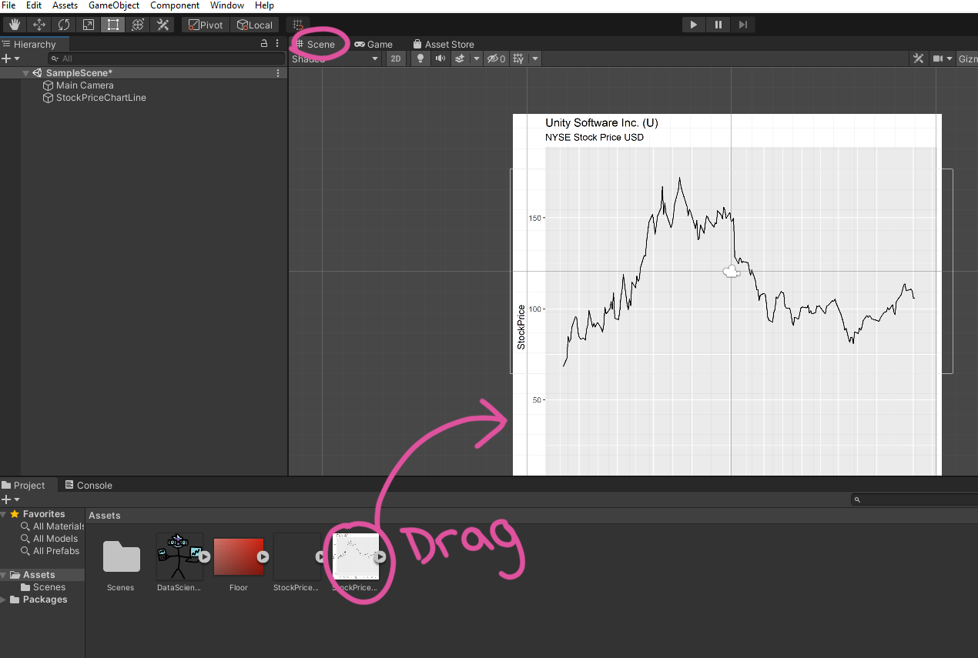Image resolution: width=978 pixels, height=658 pixels.
Task: Select the Transform tool
Action: click(138, 25)
